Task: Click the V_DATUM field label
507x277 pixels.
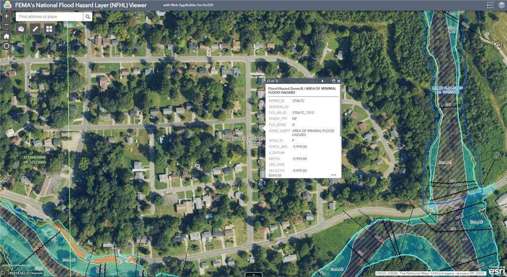Action: 277,153
